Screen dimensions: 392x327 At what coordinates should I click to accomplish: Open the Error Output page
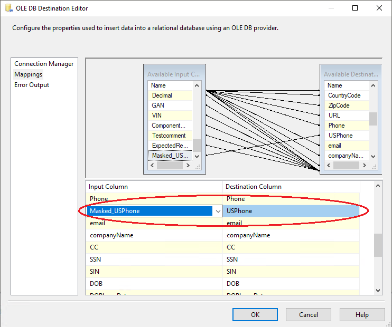[x=32, y=85]
